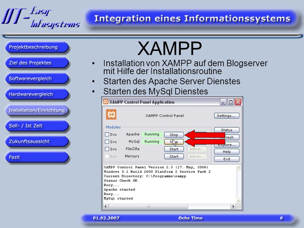
Task: Open Projektbeschreibung navigation item
Action: coord(37,47)
